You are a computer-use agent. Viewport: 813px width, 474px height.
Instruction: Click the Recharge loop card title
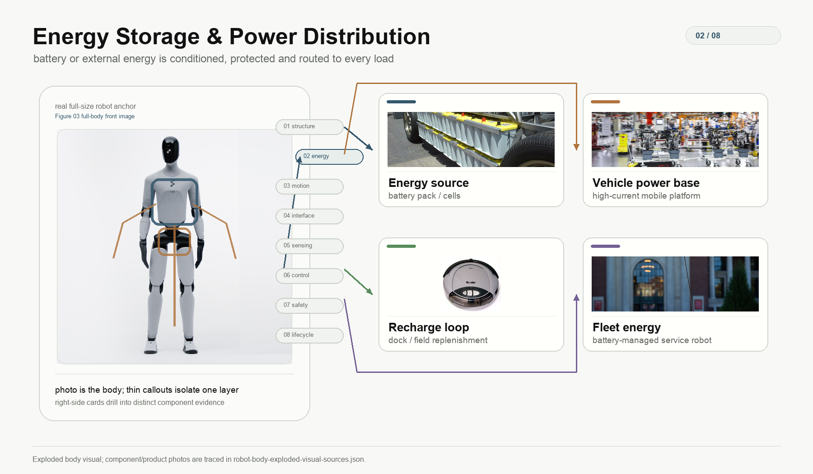click(x=429, y=327)
